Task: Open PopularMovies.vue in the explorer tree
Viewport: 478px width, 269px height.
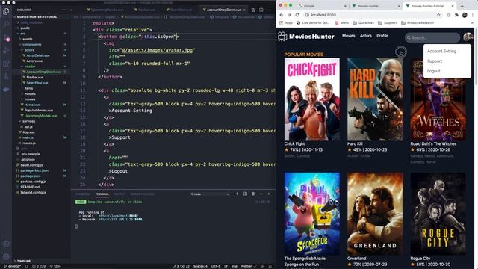Action: coord(38,110)
